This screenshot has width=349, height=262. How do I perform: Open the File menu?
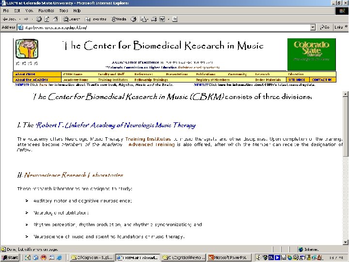click(6, 11)
